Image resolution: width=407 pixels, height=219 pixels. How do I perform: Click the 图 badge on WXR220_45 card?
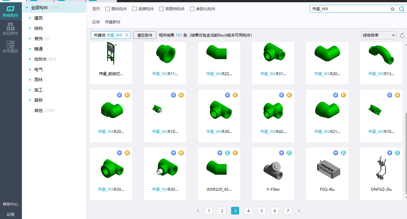pyautogui.click(x=235, y=153)
